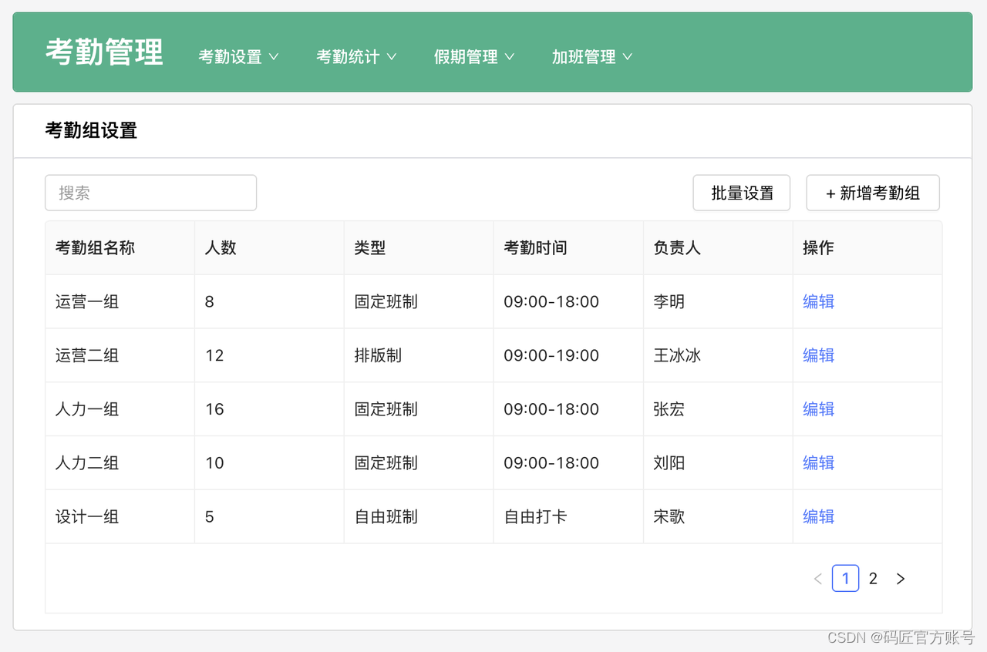Click the 张宏 cell
The width and height of the screenshot is (987, 652).
coord(718,409)
